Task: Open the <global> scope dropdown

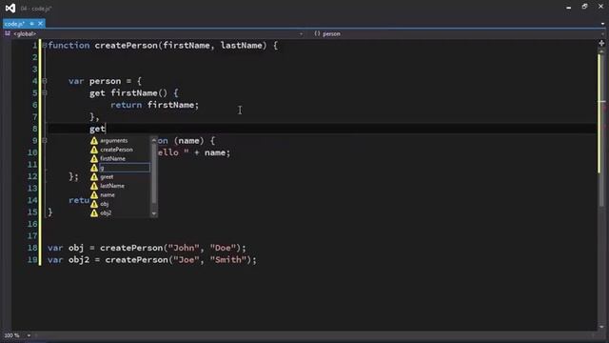Action: click(155, 34)
